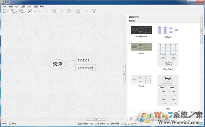Click the panel splitter collapse handle
The image size is (205, 127).
coord(125,74)
